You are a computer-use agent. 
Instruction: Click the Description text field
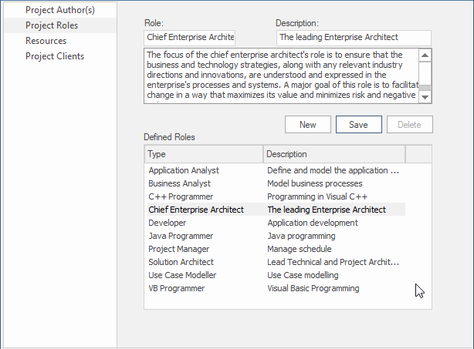(353, 37)
